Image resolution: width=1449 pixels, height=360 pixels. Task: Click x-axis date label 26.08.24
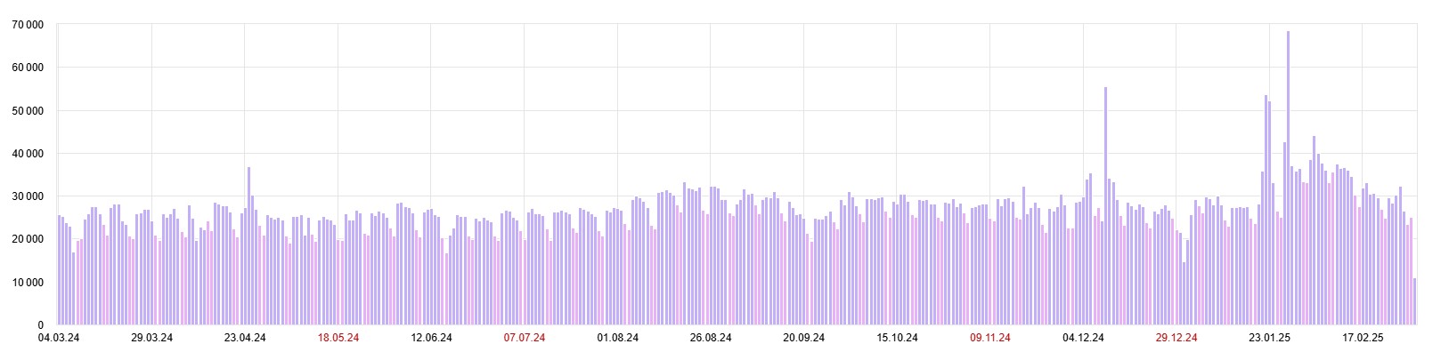pos(711,338)
